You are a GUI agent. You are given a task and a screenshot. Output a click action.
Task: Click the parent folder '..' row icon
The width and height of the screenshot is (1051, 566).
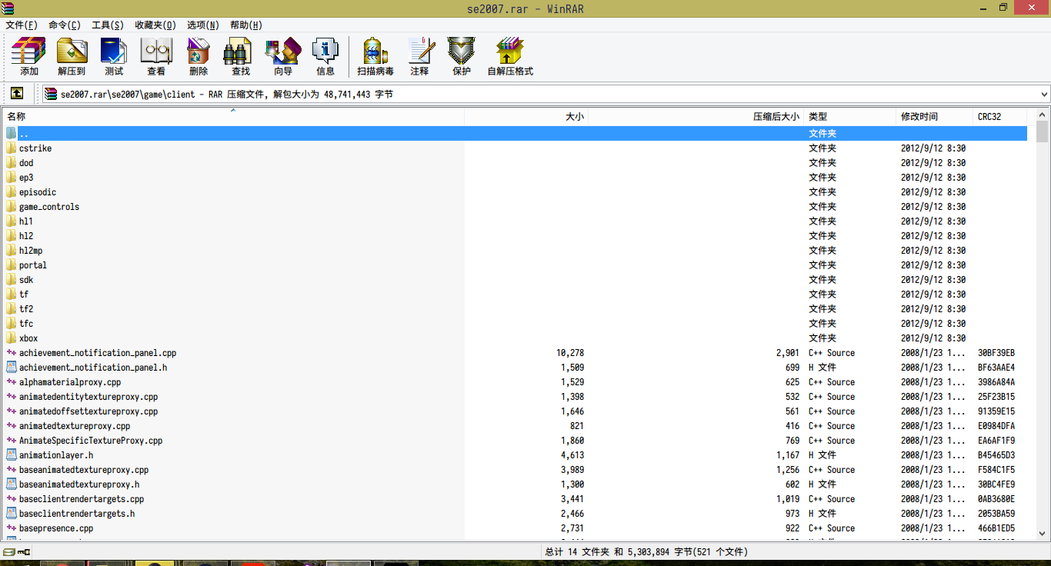click(x=11, y=134)
